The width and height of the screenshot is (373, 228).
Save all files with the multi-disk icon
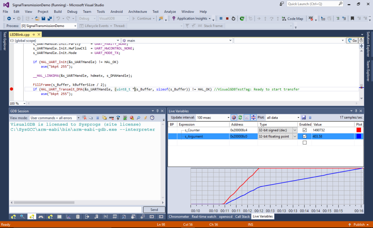50,18
